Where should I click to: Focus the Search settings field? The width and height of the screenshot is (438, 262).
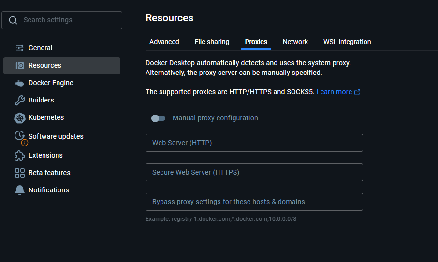62,20
